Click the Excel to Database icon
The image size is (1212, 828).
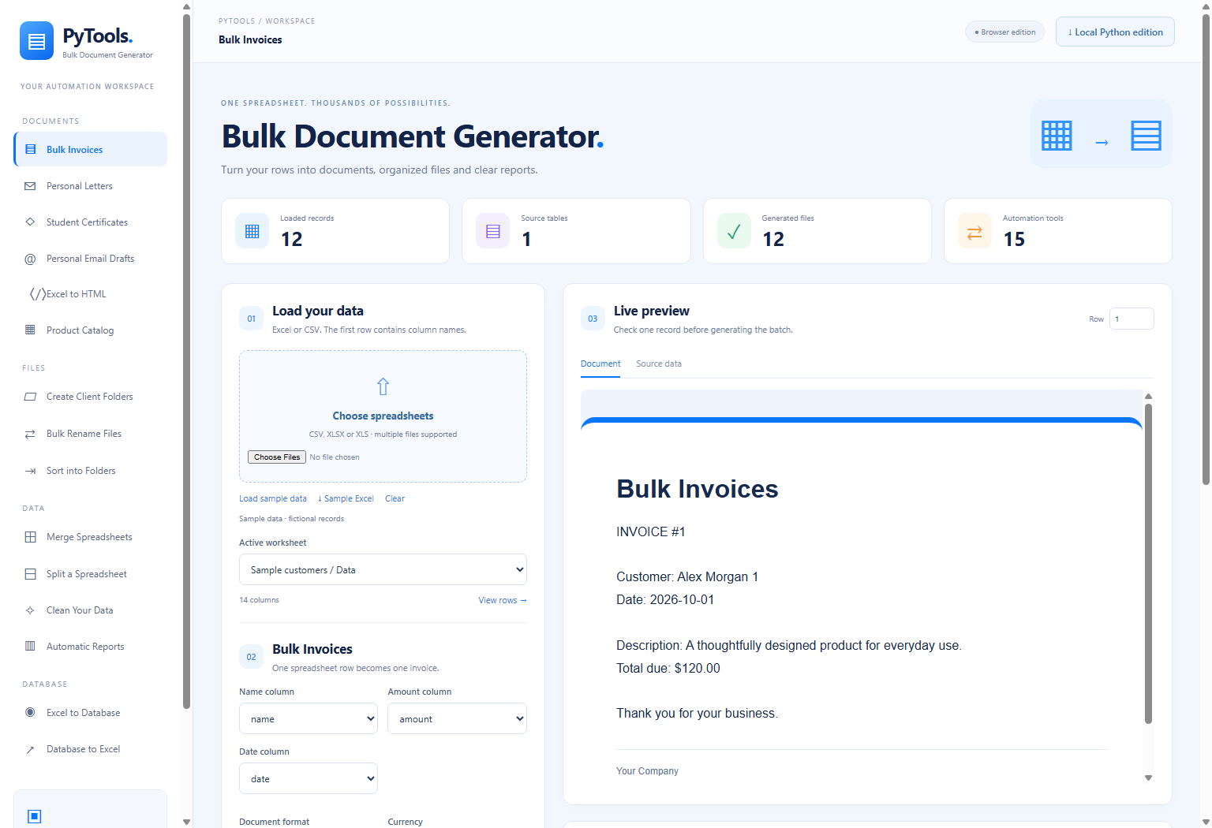(x=30, y=712)
